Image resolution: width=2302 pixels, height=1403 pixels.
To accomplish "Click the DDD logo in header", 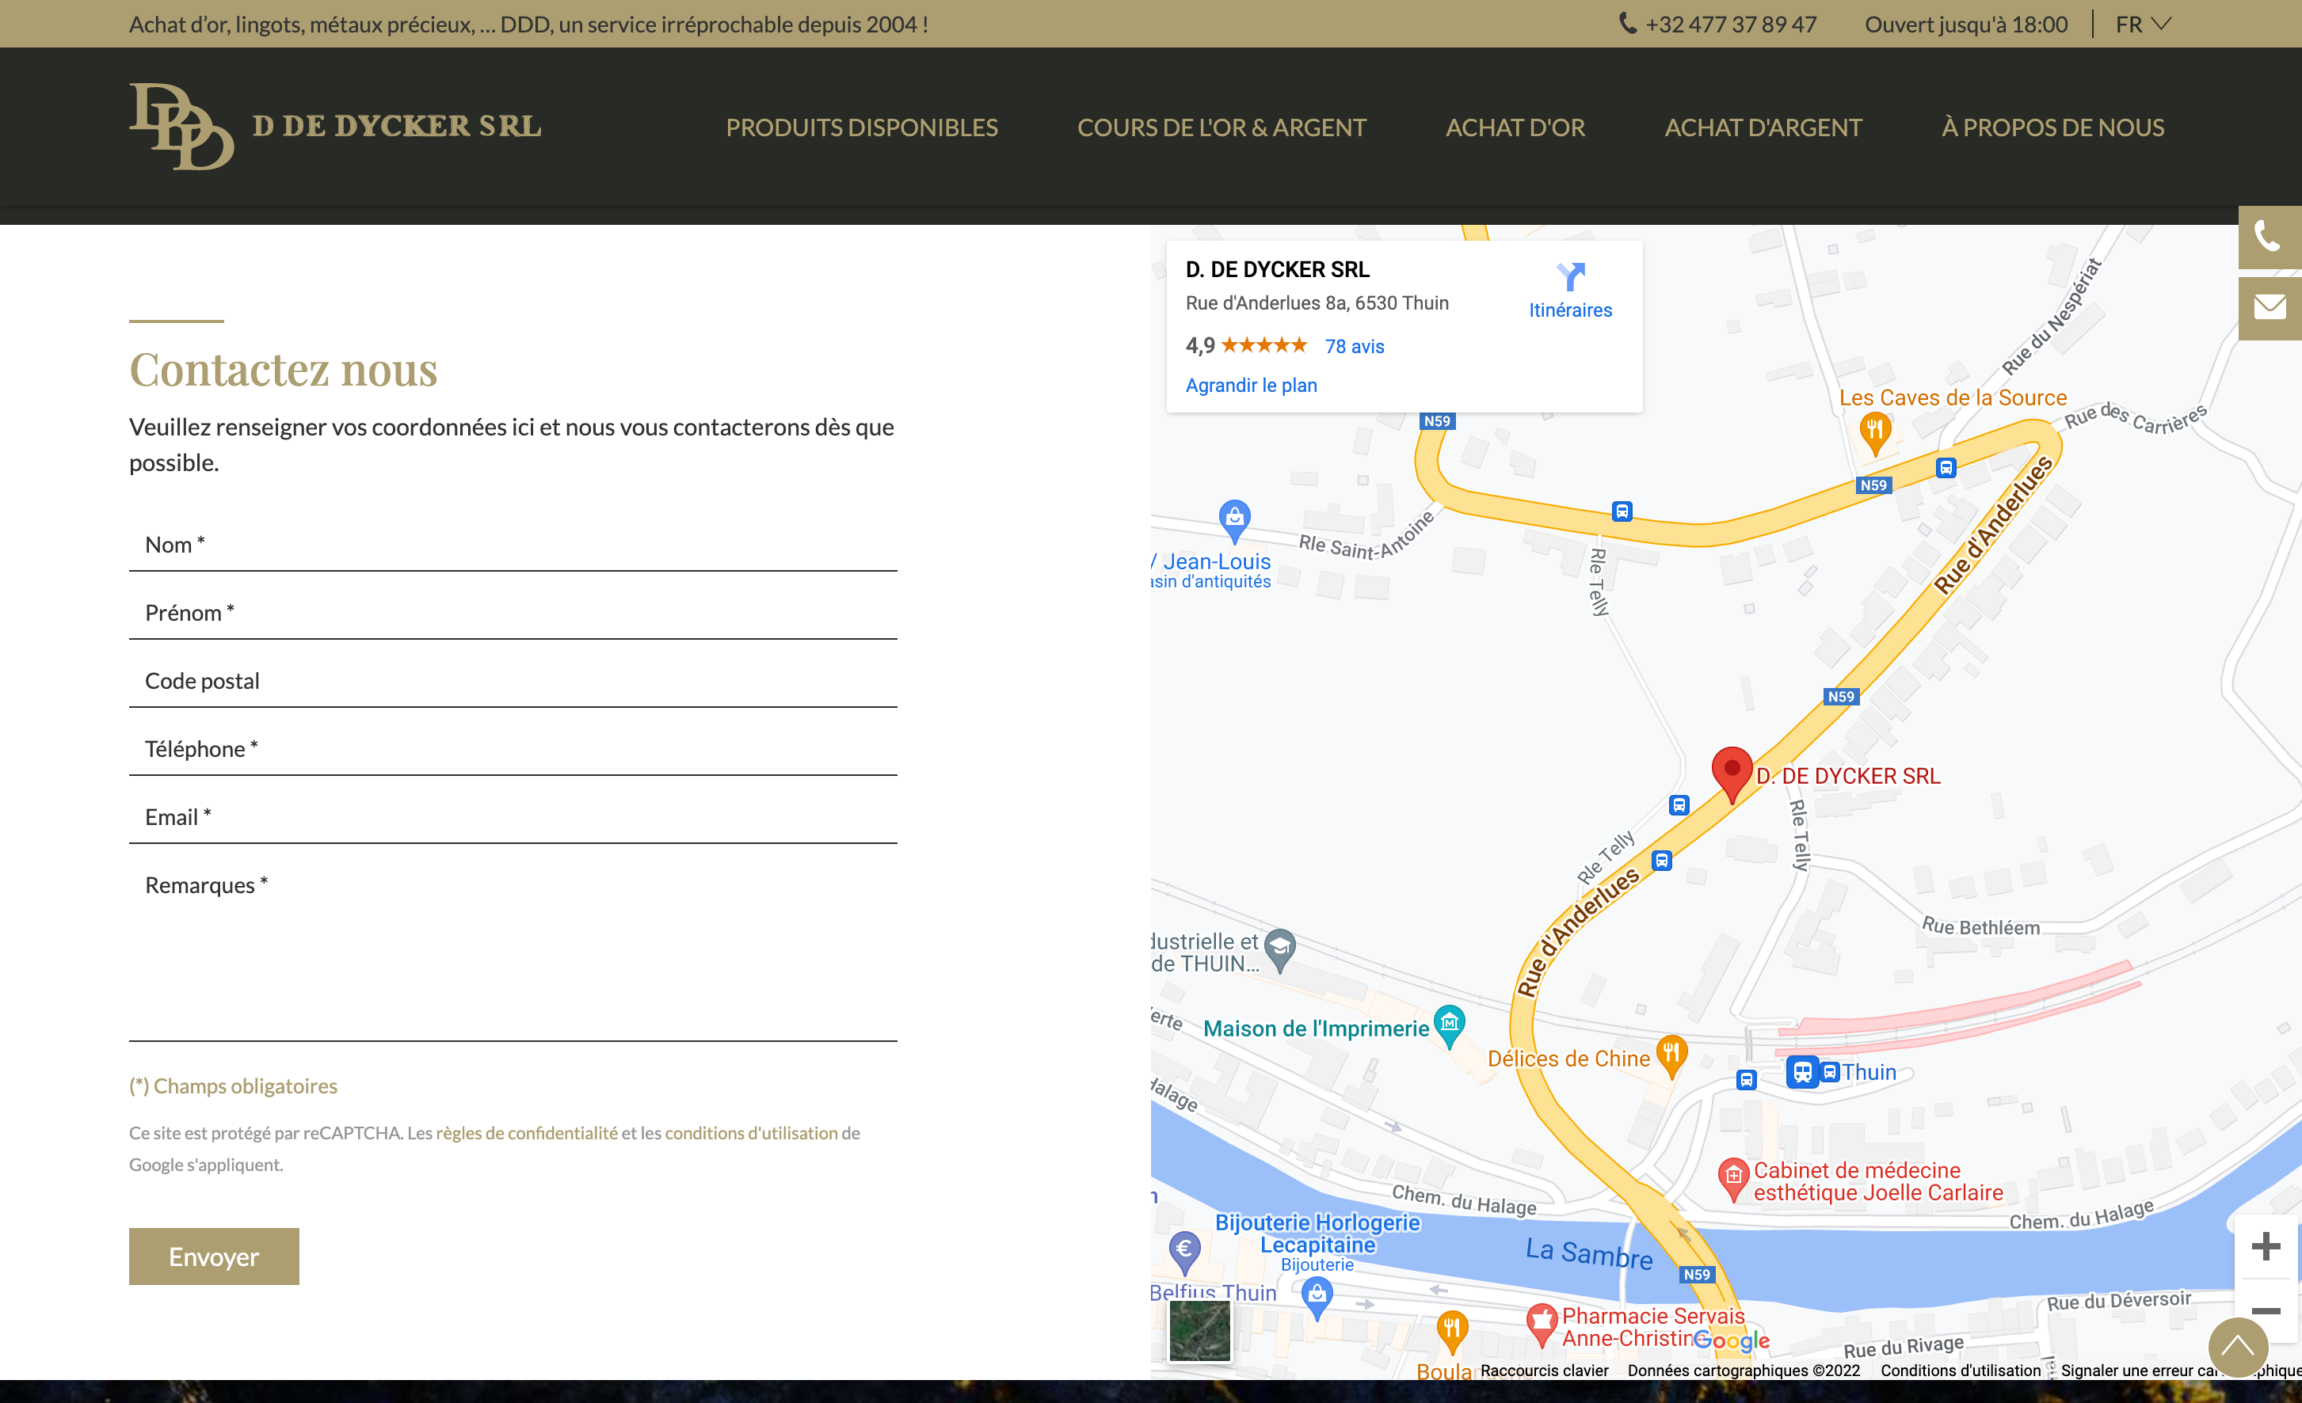I will 181,126.
